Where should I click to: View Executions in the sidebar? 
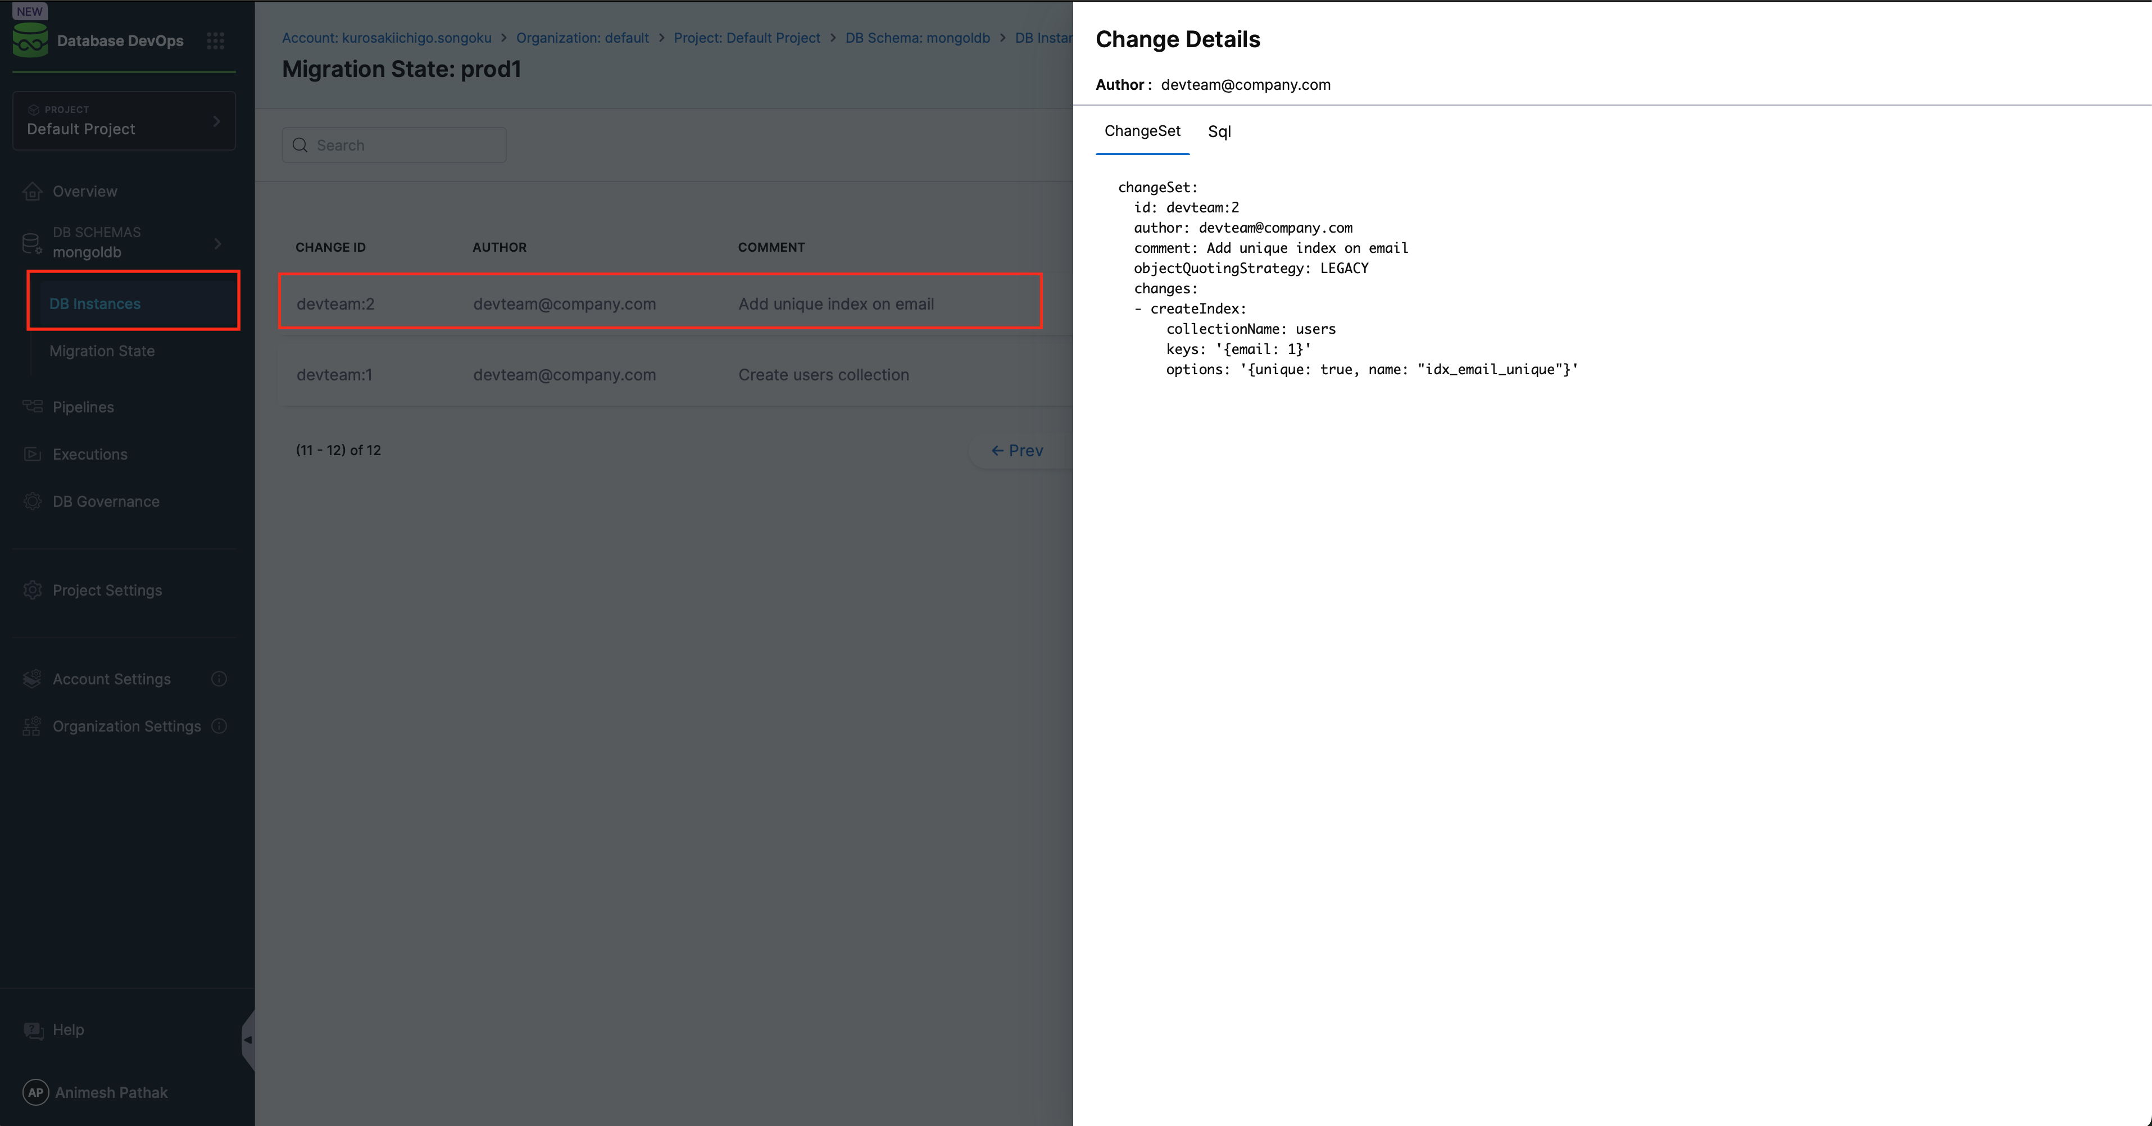(89, 453)
